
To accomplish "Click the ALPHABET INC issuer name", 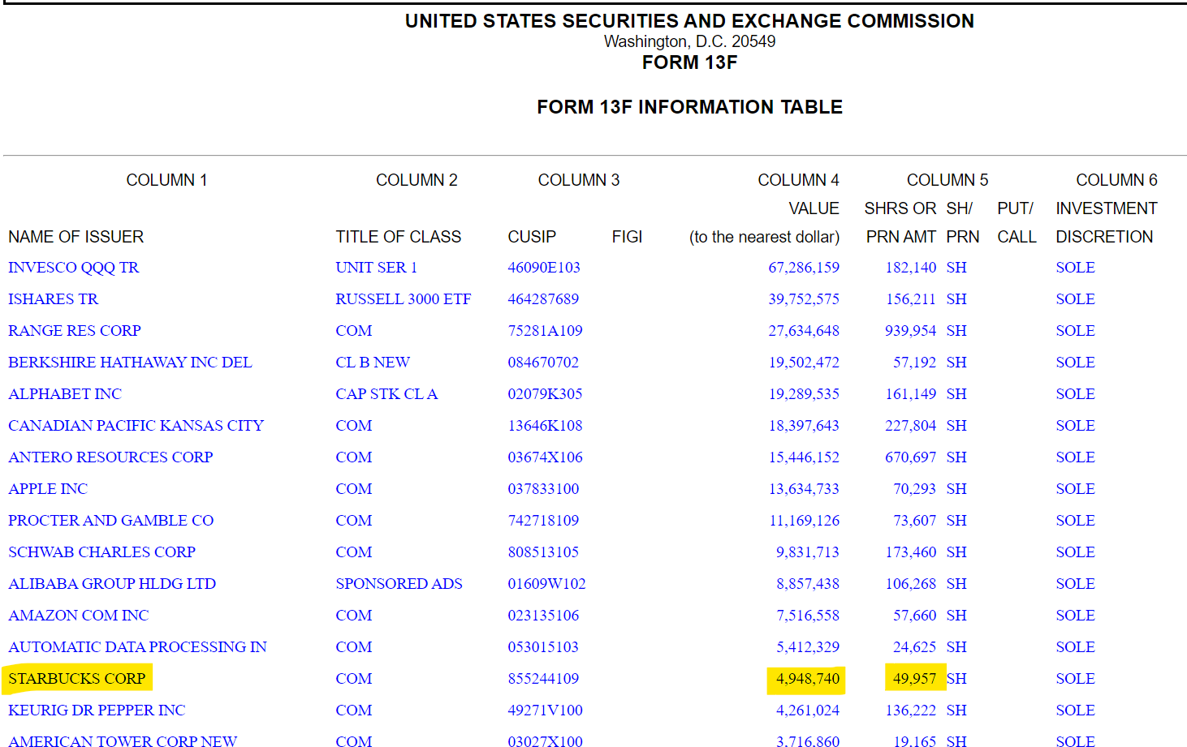I will pos(65,394).
